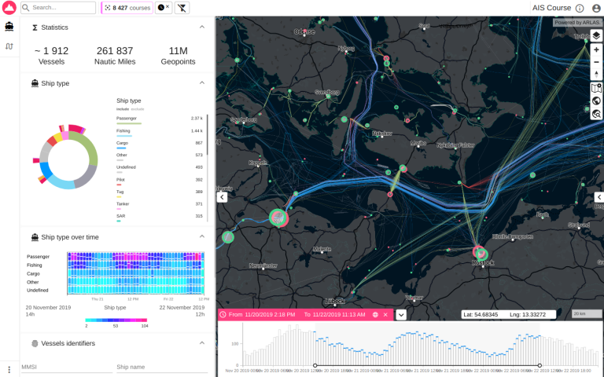This screenshot has height=377, width=604.
Task: Click the From 11/20/2019 2:18 PM date
Action: pos(262,315)
